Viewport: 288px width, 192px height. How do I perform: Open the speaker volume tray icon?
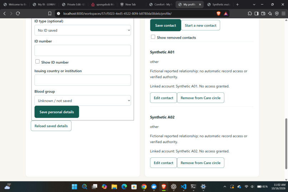(252, 187)
